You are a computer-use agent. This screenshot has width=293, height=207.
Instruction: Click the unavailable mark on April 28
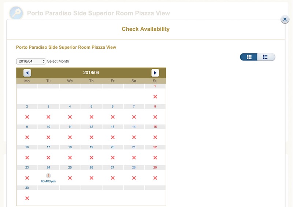[x=134, y=178]
